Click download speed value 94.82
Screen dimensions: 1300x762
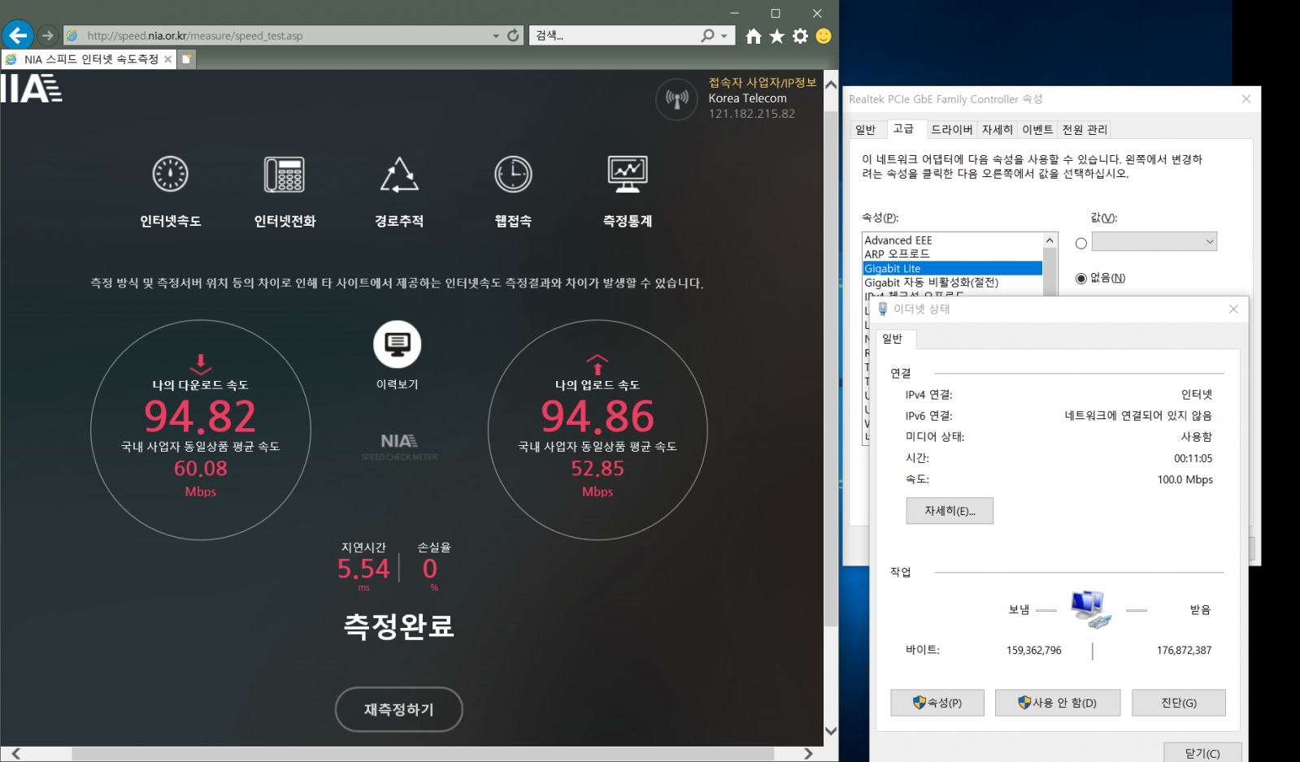click(200, 416)
